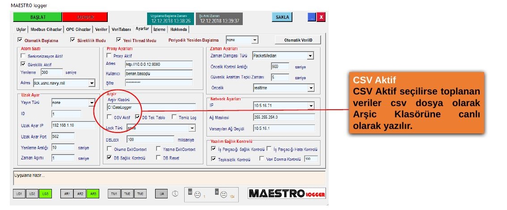Enable Yazma ExitContext checkbox
Viewport: 507px width, 210px height.
[x=158, y=149]
